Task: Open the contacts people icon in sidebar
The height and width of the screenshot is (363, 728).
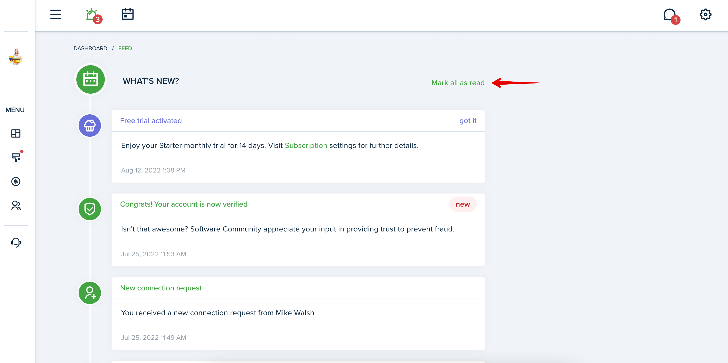Action: pos(16,206)
